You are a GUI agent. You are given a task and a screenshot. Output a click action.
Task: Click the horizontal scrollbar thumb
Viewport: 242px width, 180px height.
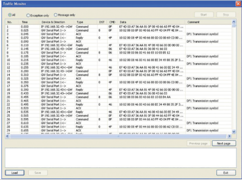coord(118,136)
